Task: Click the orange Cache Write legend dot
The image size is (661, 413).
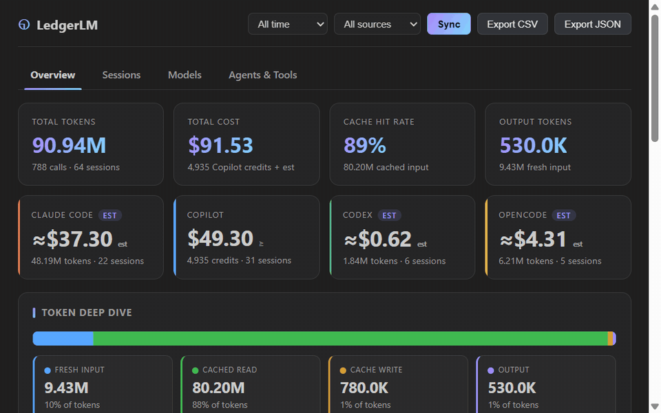Action: 343,370
